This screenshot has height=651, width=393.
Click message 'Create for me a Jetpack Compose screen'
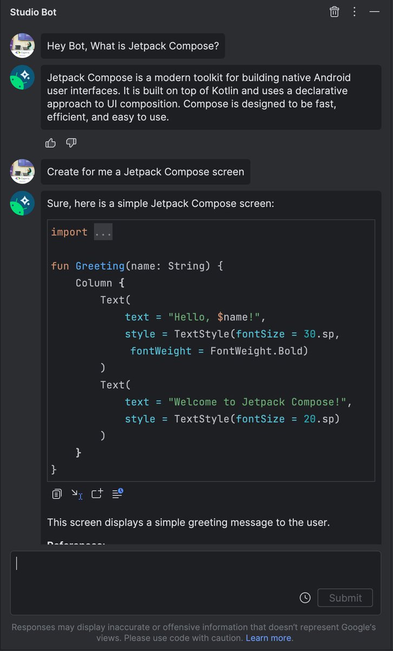146,172
